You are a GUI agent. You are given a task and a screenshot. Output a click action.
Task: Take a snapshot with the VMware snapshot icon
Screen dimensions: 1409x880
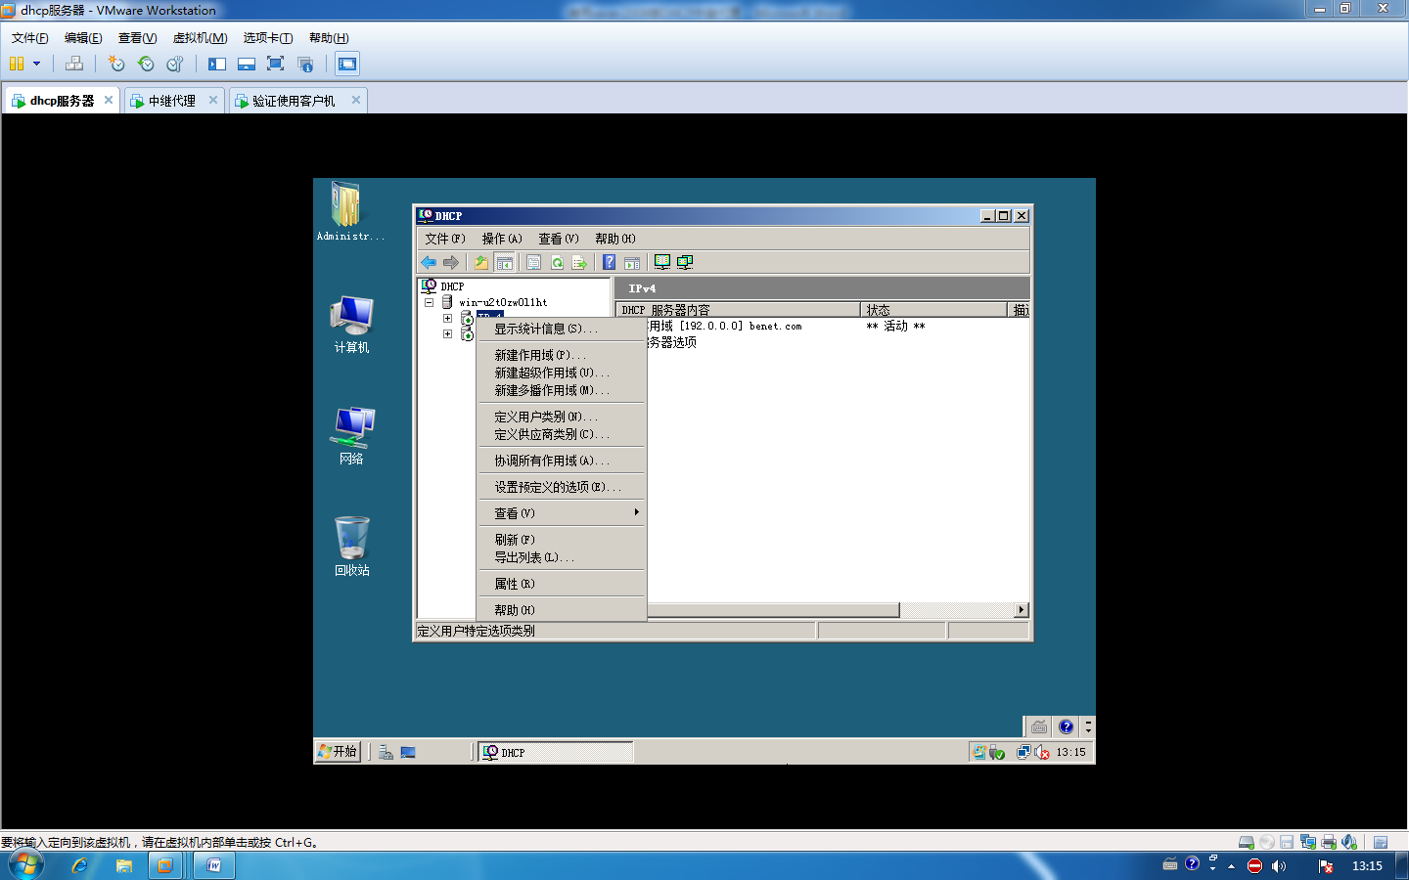pyautogui.click(x=116, y=64)
